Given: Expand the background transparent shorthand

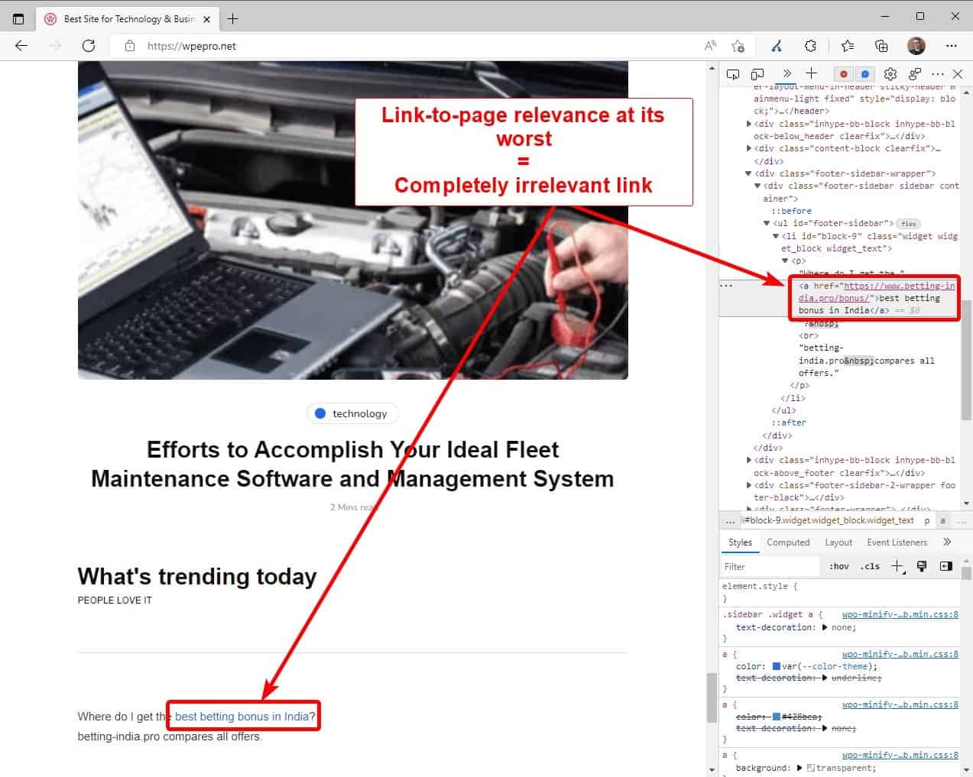Looking at the screenshot, I should [x=799, y=768].
